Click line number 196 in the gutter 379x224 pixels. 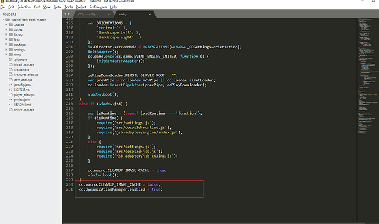tap(69, 23)
